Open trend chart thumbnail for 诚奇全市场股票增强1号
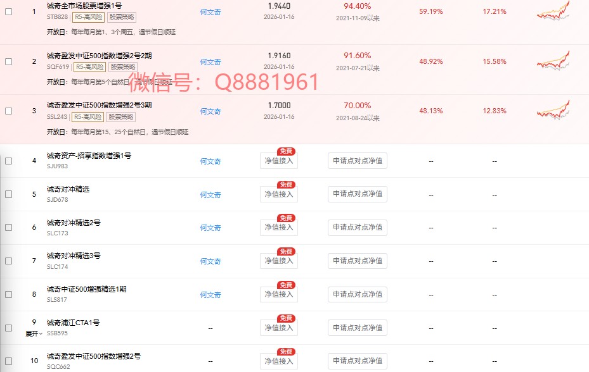Image resolution: width=589 pixels, height=372 pixels. [553, 12]
